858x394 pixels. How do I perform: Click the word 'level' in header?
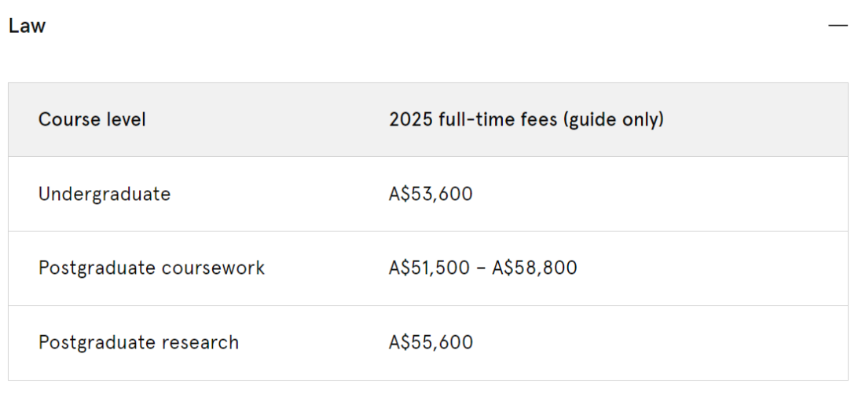(x=127, y=119)
